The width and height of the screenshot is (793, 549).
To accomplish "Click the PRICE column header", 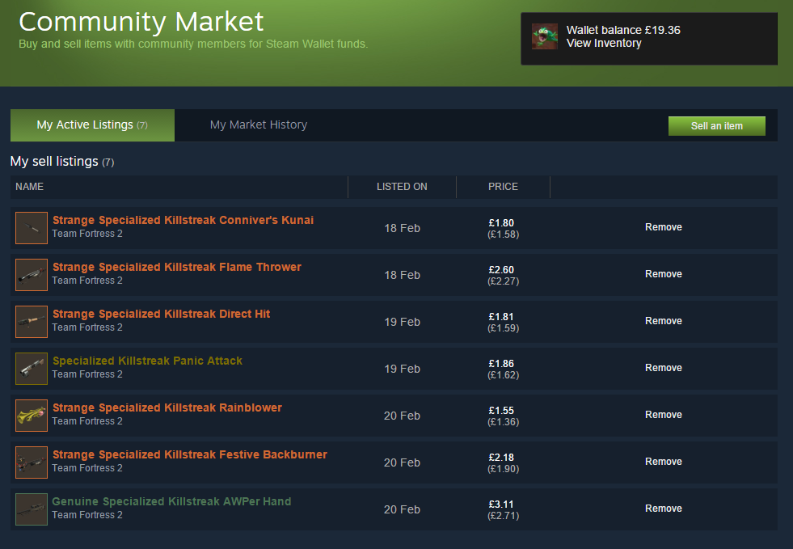I will (x=503, y=187).
